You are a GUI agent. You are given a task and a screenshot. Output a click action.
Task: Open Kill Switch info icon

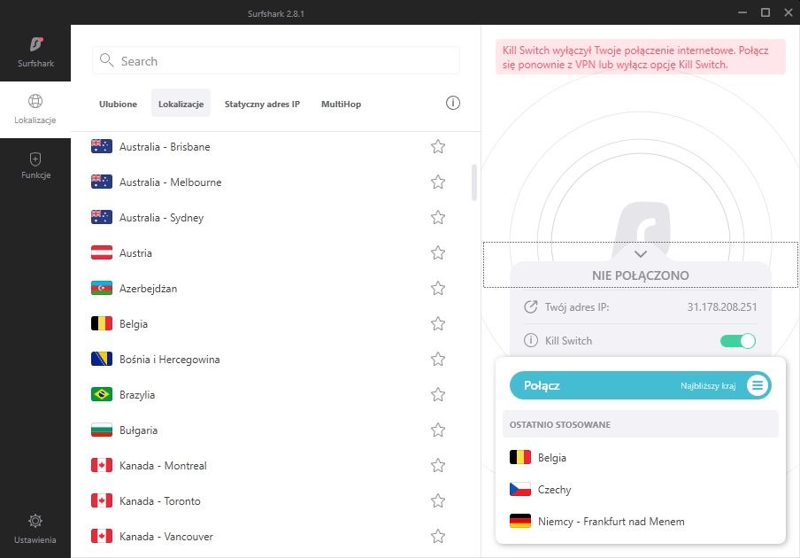click(531, 340)
